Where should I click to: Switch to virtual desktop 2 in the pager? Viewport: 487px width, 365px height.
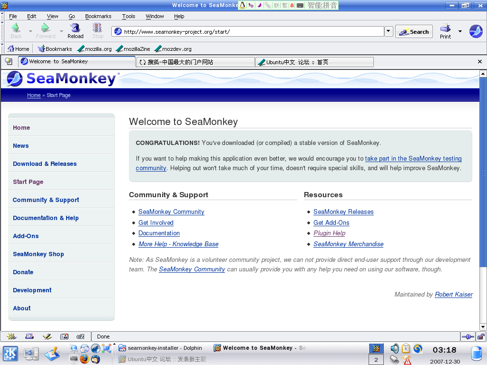[376, 359]
